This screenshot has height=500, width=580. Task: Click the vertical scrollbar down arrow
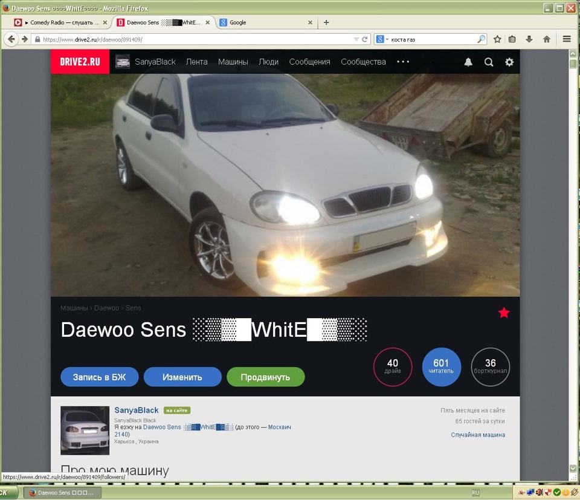click(573, 468)
